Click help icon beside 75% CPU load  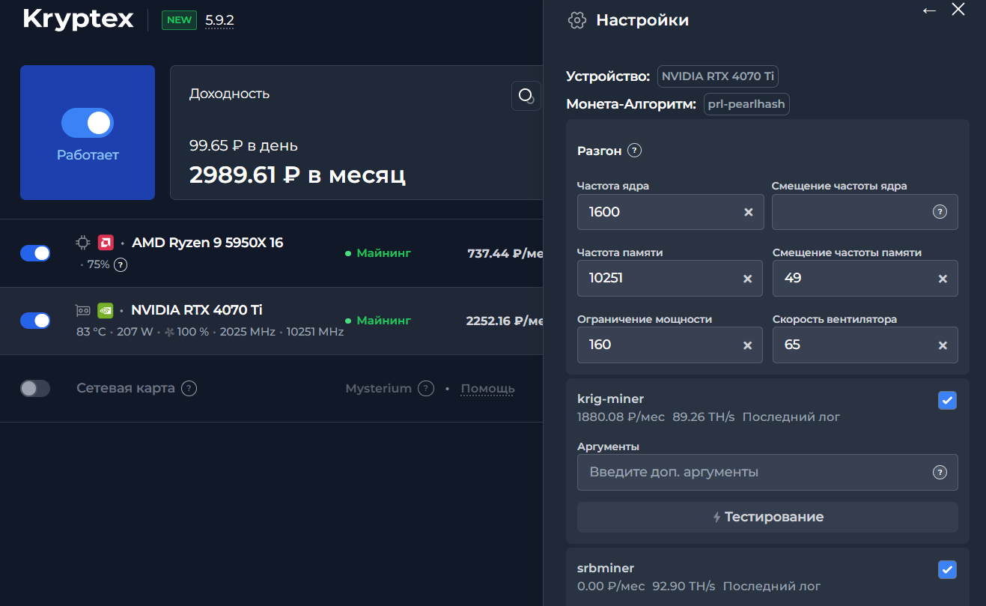pos(120,264)
